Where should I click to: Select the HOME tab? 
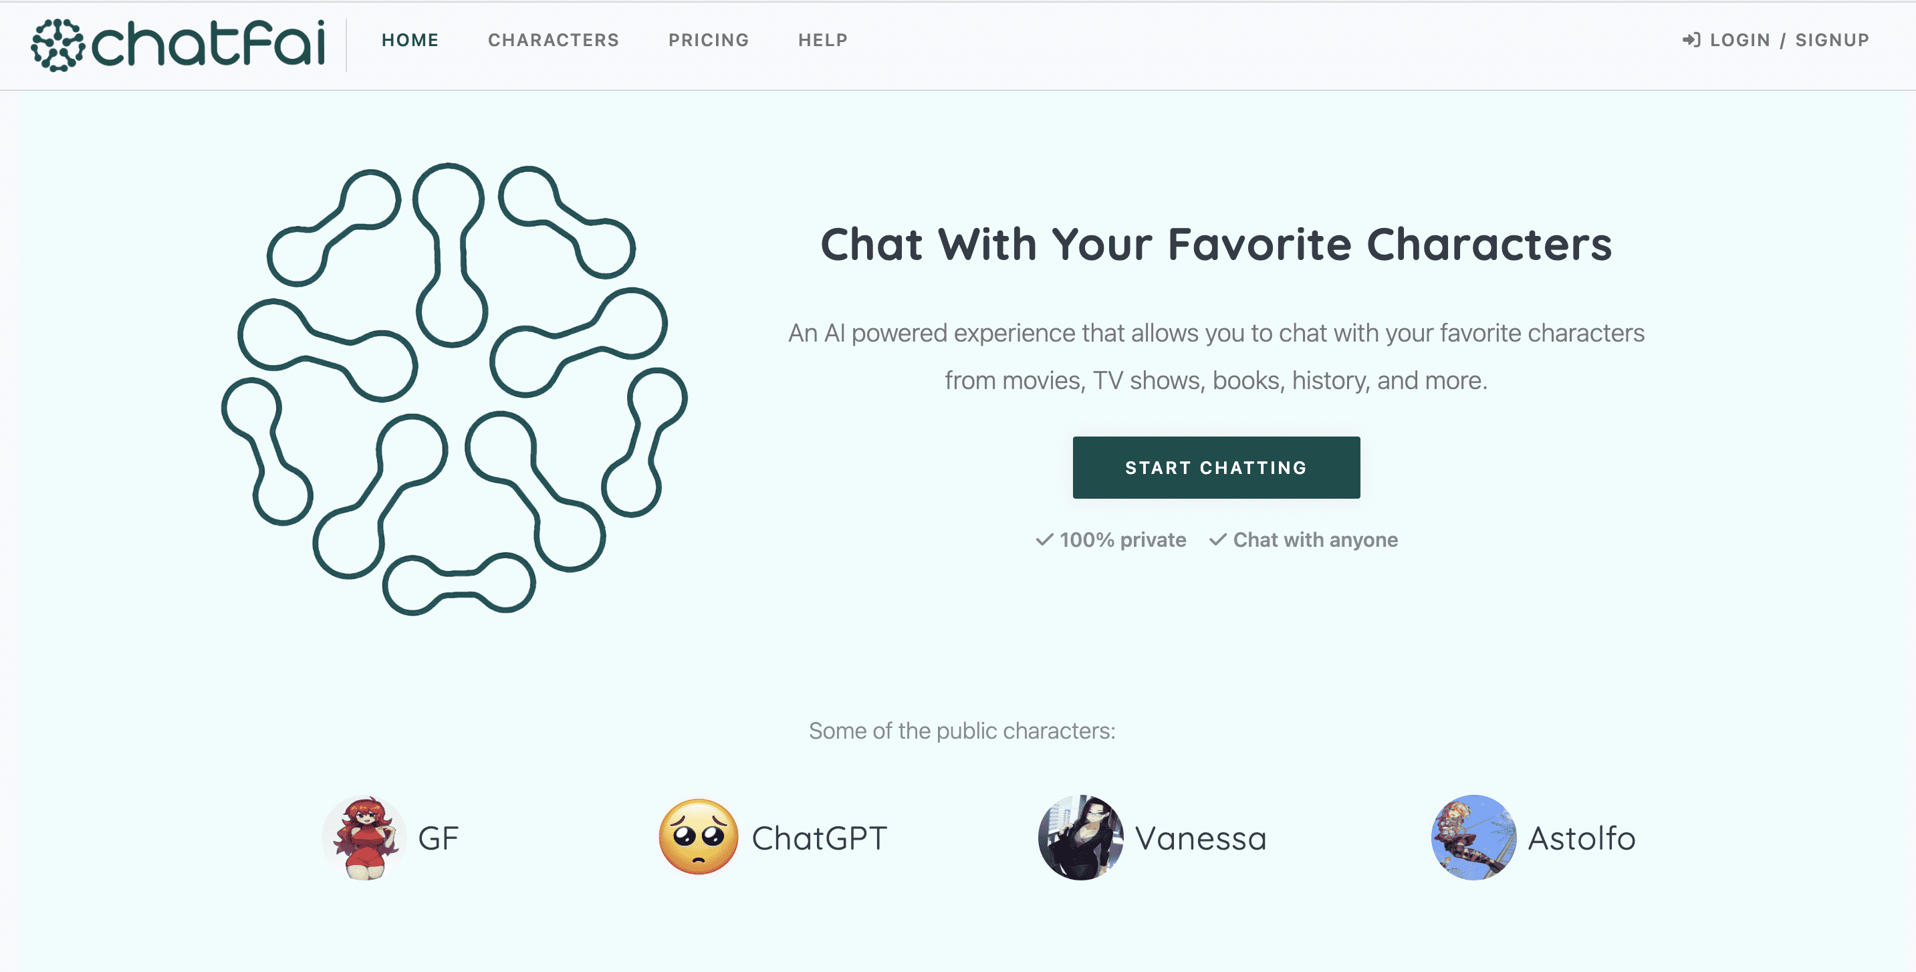[410, 40]
